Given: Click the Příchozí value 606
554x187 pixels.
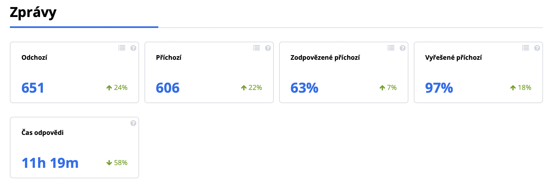Looking at the screenshot, I should point(168,88).
